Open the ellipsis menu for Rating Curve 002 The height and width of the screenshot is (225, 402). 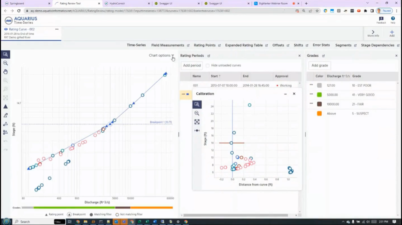point(57,29)
